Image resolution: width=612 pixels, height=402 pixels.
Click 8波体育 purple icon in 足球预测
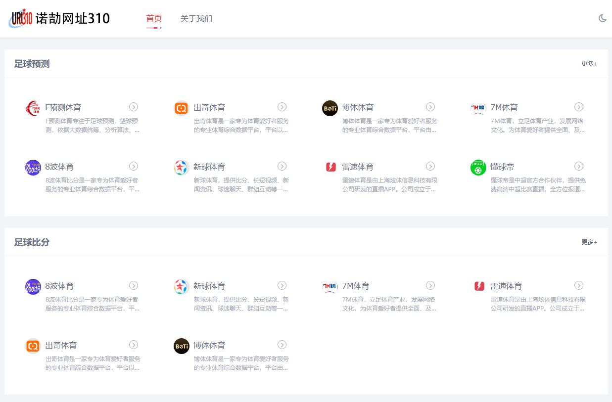coord(33,168)
